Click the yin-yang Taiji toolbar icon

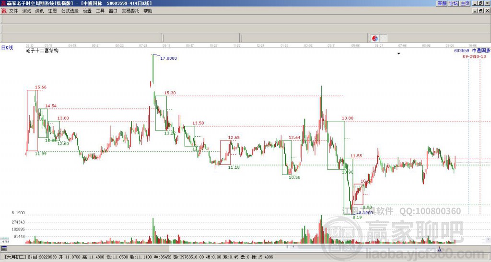pyautogui.click(x=375, y=38)
